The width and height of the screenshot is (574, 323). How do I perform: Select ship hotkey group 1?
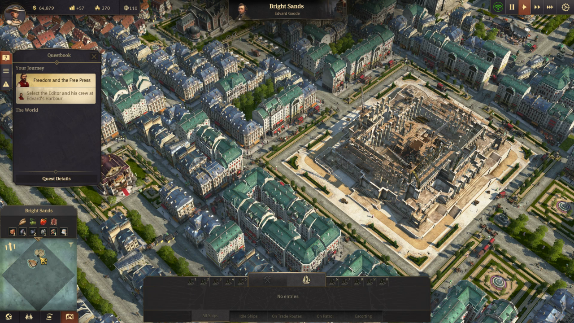tap(192, 281)
